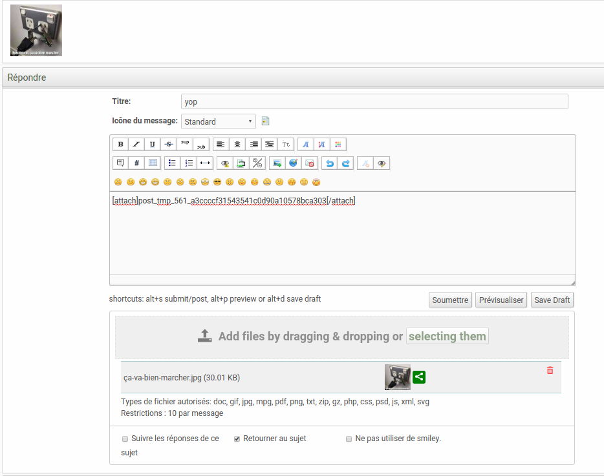
Task: Center align the text
Action: [x=237, y=145]
